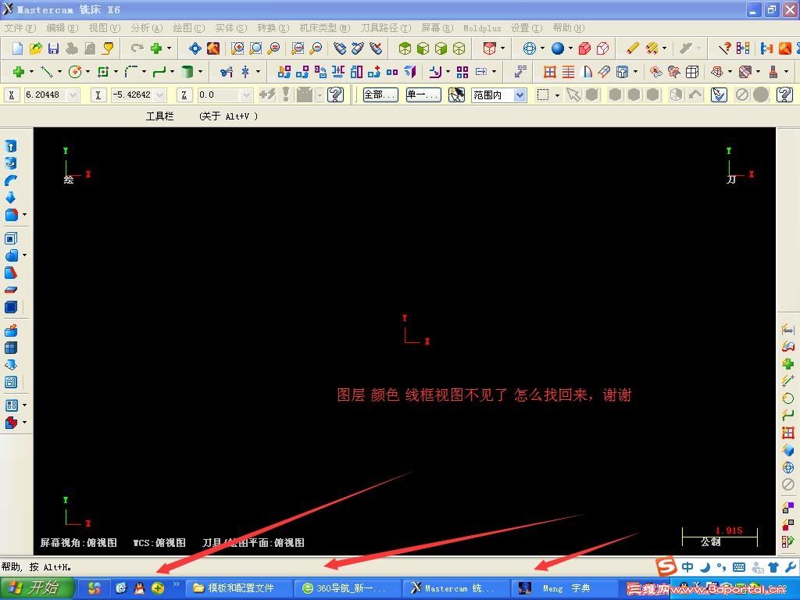Click the extrude solid icon in left sidebar
The height and width of the screenshot is (600, 800).
click(11, 146)
